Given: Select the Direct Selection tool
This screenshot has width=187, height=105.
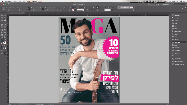Looking at the screenshot, I should 5,15.
